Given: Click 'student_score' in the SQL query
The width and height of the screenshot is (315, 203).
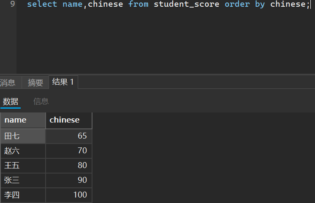Looking at the screenshot, I should pyautogui.click(x=187, y=4).
